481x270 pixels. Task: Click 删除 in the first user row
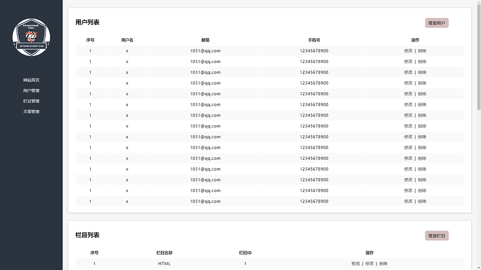[x=422, y=51]
